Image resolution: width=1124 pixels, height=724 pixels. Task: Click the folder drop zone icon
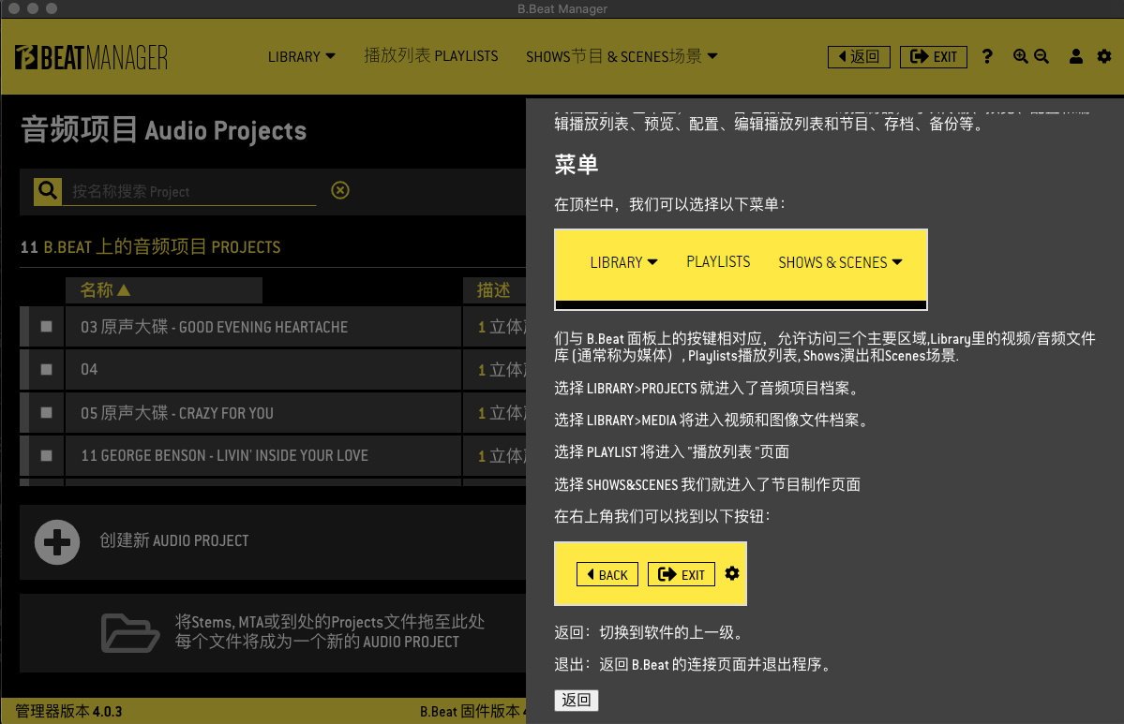coord(129,632)
